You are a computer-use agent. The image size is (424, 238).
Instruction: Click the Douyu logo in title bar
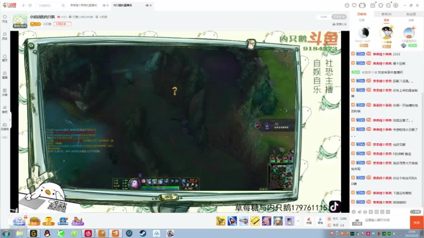(9, 5)
